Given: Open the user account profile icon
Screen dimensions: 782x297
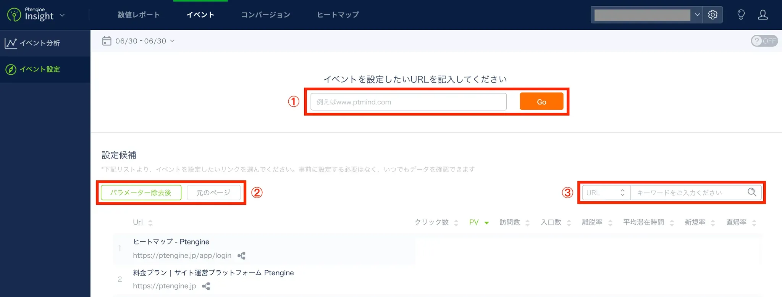Looking at the screenshot, I should click(763, 15).
